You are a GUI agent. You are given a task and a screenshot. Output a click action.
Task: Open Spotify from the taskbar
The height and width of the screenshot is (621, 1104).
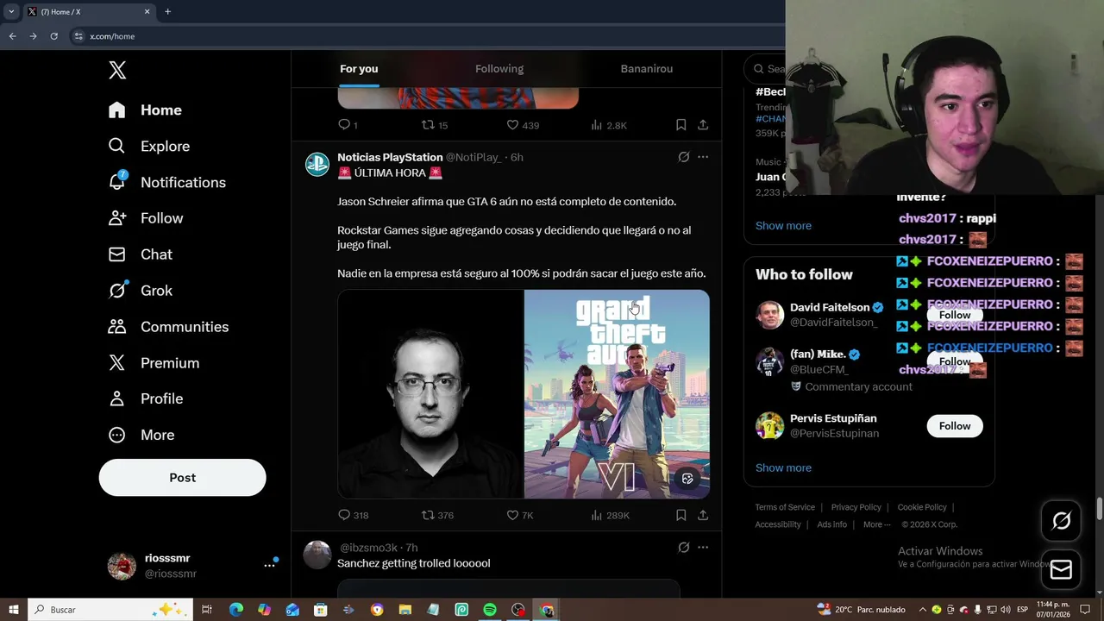click(490, 610)
